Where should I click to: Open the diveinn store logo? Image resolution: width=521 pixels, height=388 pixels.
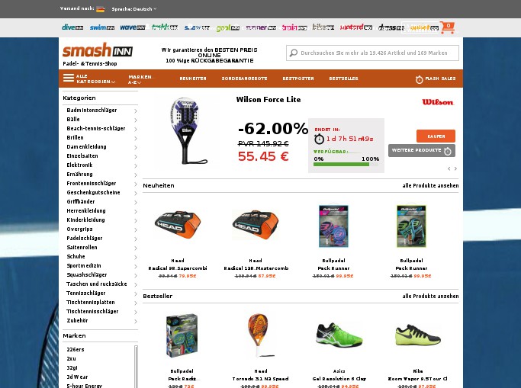[72, 27]
